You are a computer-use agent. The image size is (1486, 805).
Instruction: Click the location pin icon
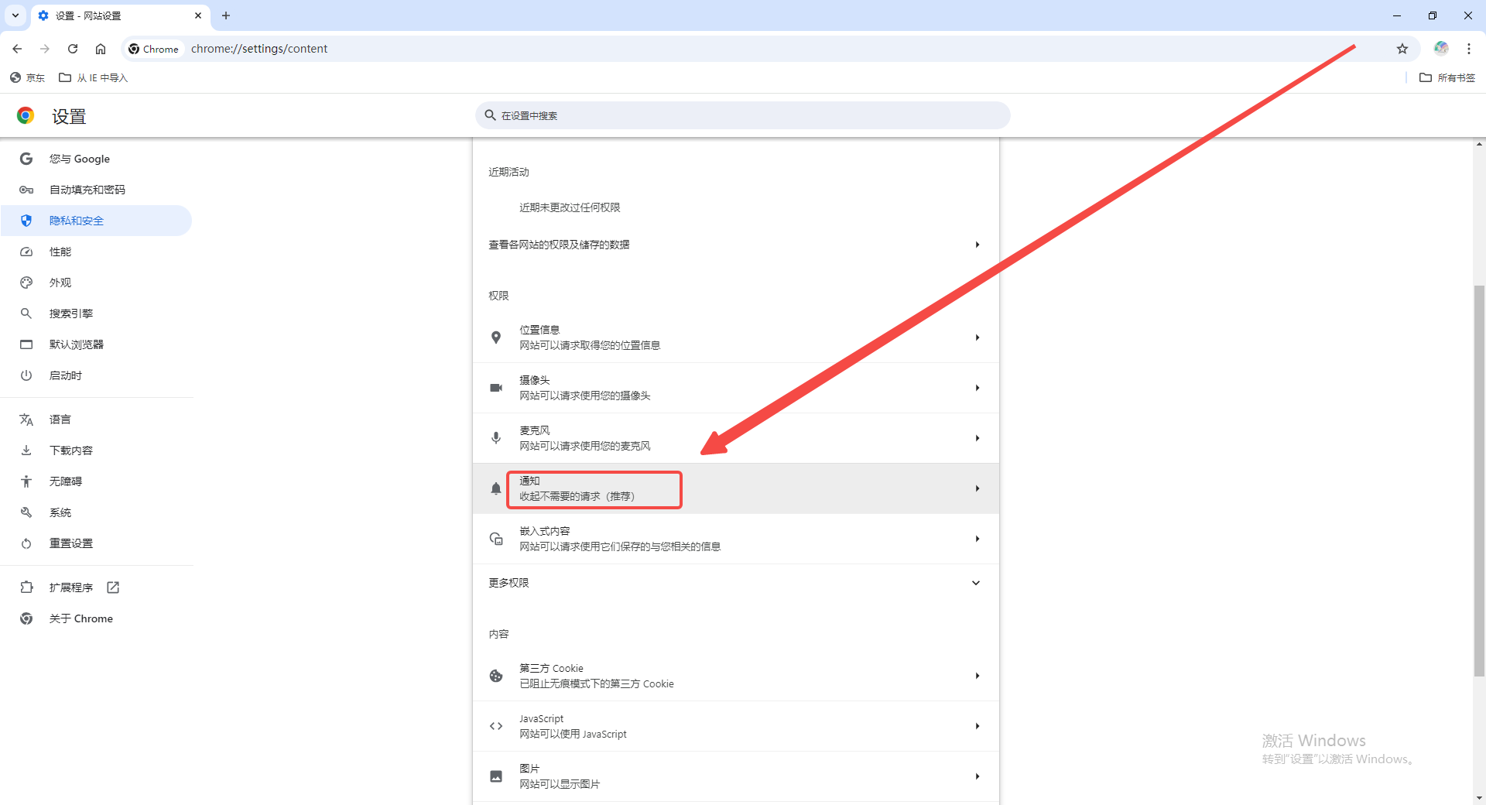[x=496, y=337]
